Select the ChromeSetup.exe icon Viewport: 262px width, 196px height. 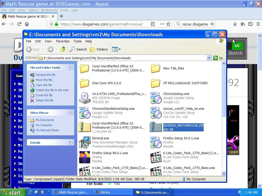tap(156, 98)
